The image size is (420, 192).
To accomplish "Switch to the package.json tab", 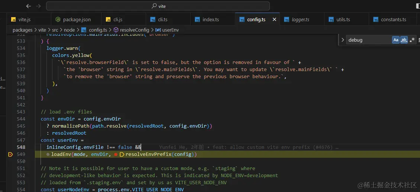I will coord(76,20).
